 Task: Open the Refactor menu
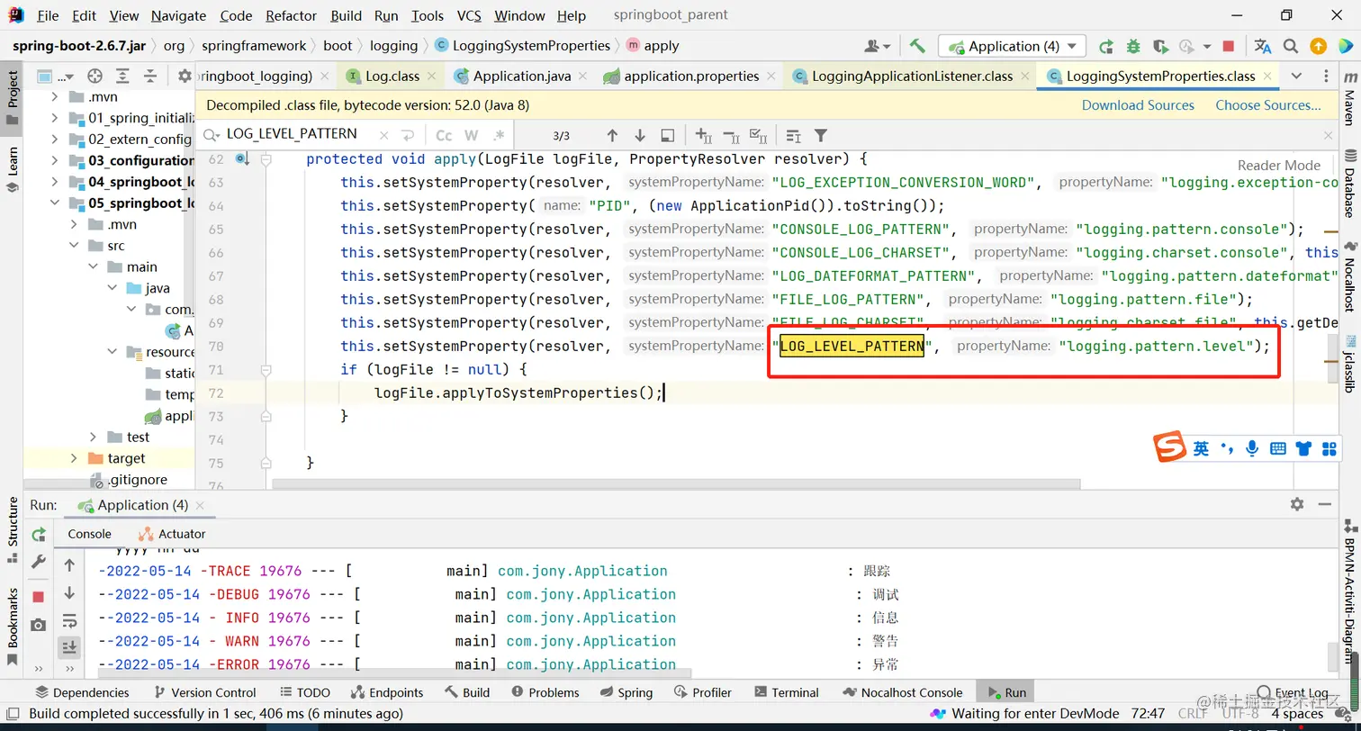292,15
